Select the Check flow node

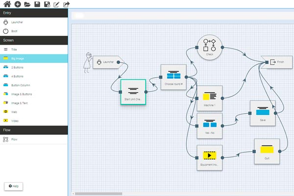coord(210,47)
